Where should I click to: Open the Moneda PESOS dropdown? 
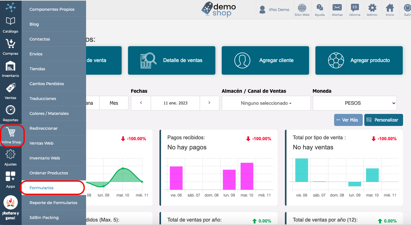355,103
